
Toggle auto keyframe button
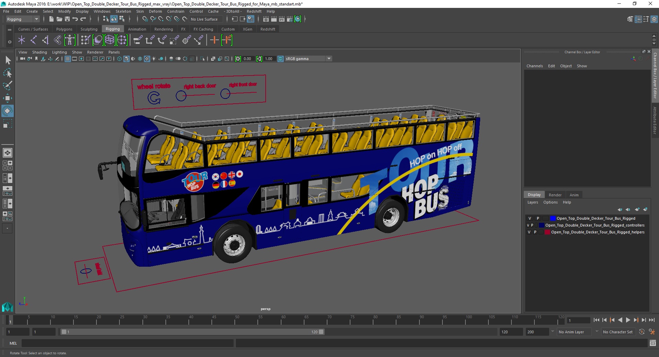pos(641,332)
